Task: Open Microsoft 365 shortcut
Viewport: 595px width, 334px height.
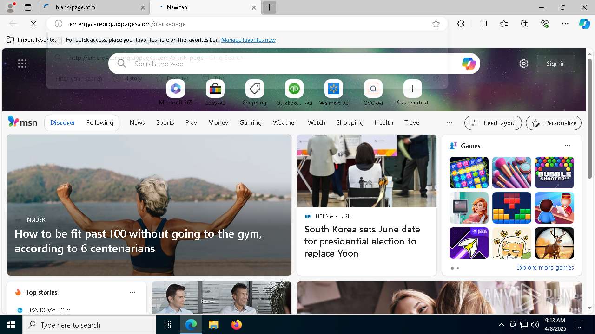Action: 176,93
